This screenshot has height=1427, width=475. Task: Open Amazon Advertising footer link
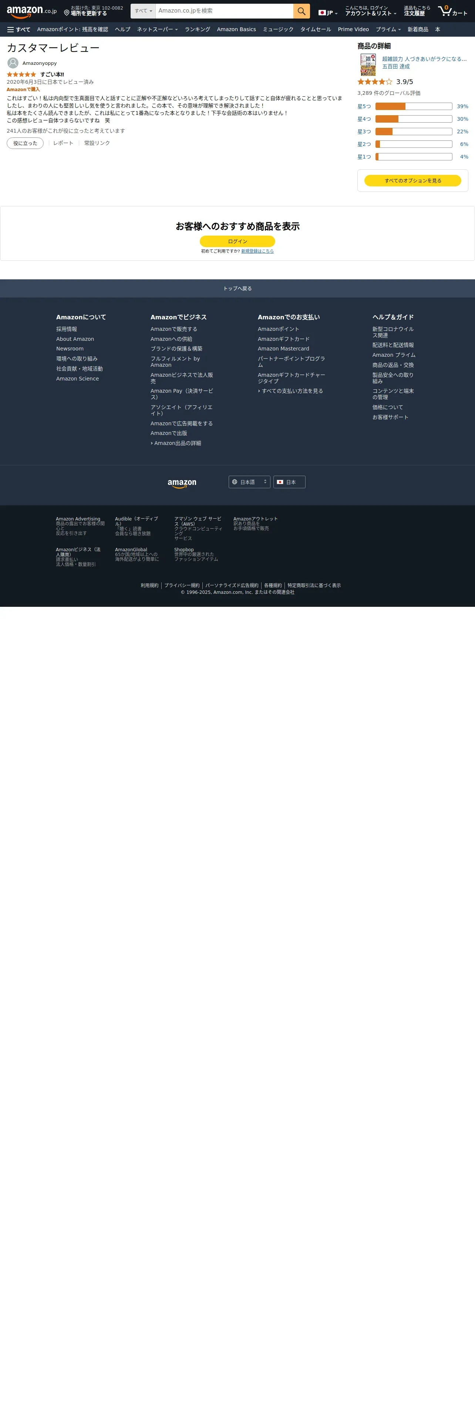[x=78, y=519]
